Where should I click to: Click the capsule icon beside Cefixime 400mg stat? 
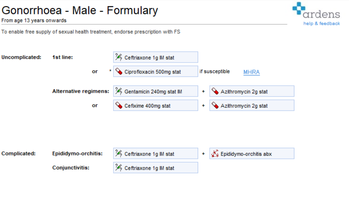pyautogui.click(x=119, y=105)
